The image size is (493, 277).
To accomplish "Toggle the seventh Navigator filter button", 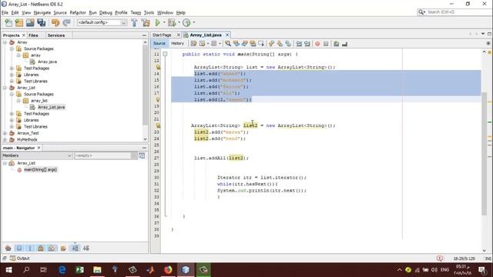I will pyautogui.click(x=75, y=248).
